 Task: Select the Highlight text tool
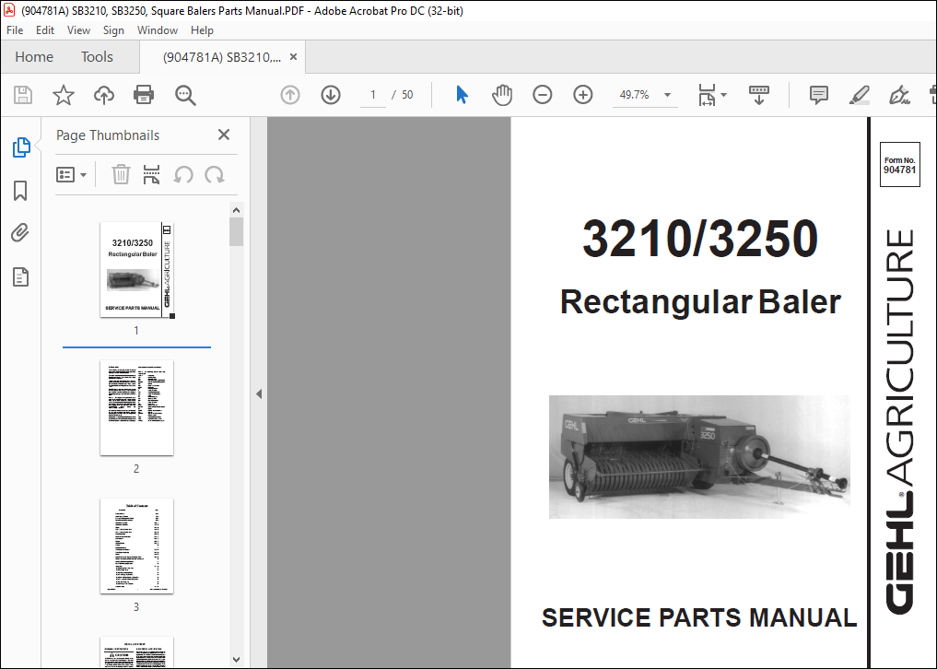[x=860, y=95]
